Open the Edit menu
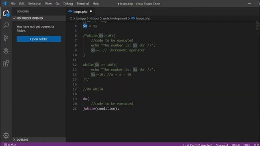260x146 pixels. click(22, 4)
